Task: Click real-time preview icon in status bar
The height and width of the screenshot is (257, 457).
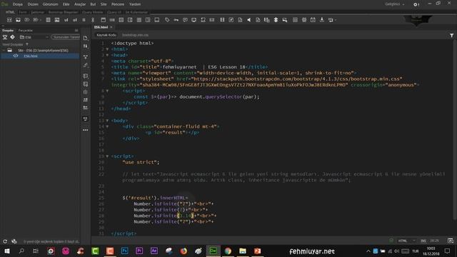Action: click(451, 241)
